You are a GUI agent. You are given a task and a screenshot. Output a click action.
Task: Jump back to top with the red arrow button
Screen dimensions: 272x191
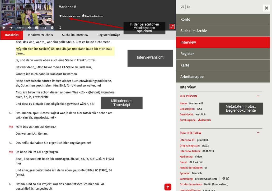click(168, 187)
